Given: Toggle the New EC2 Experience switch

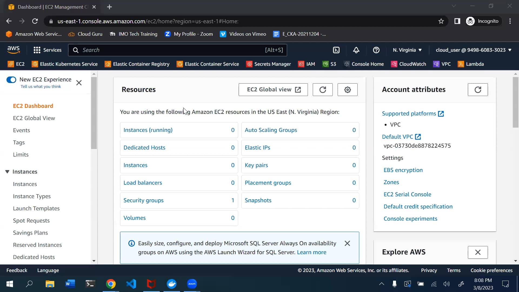Looking at the screenshot, I should (x=11, y=79).
